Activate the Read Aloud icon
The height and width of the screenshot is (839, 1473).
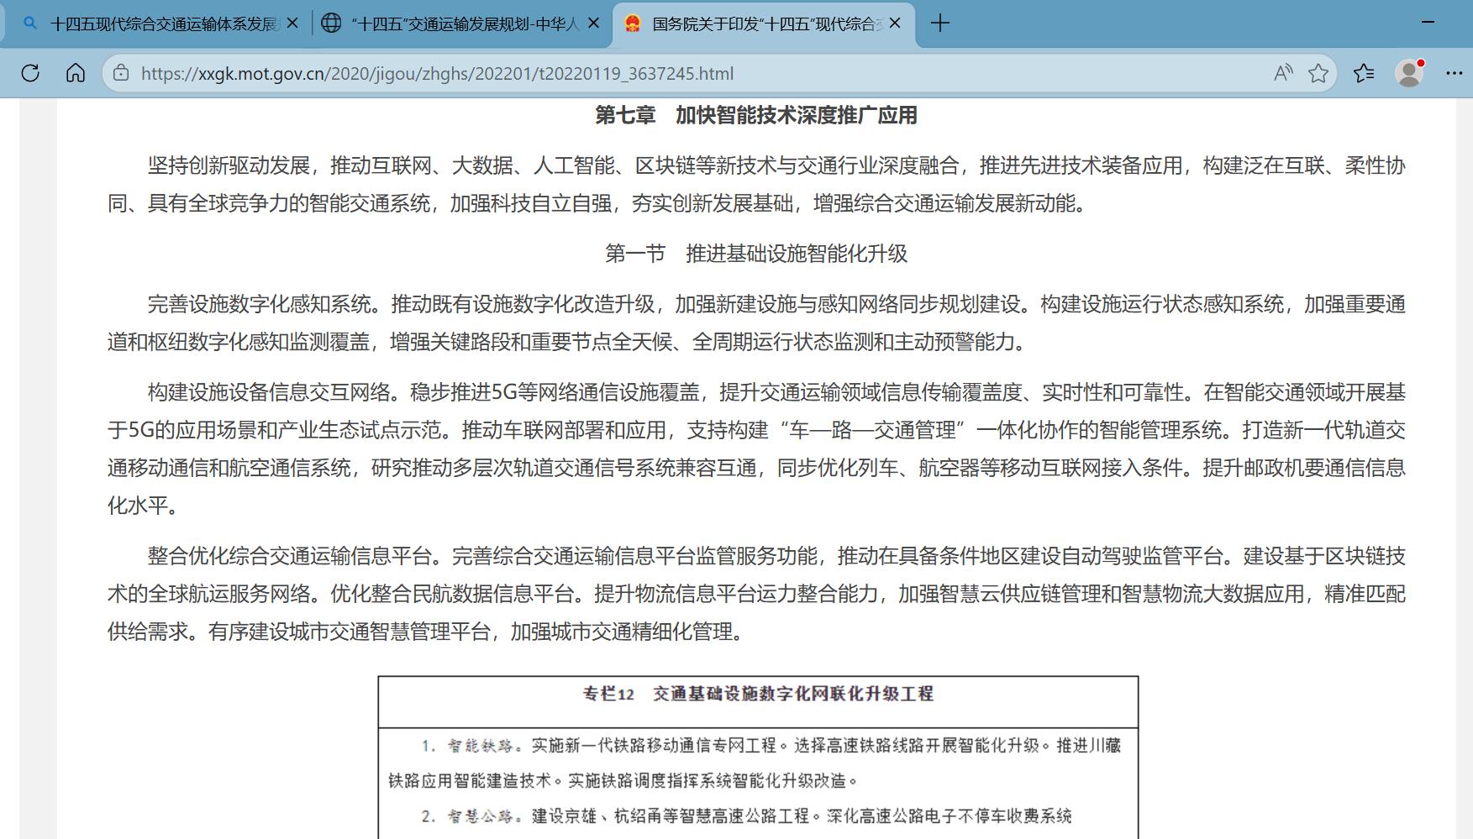click(x=1282, y=73)
